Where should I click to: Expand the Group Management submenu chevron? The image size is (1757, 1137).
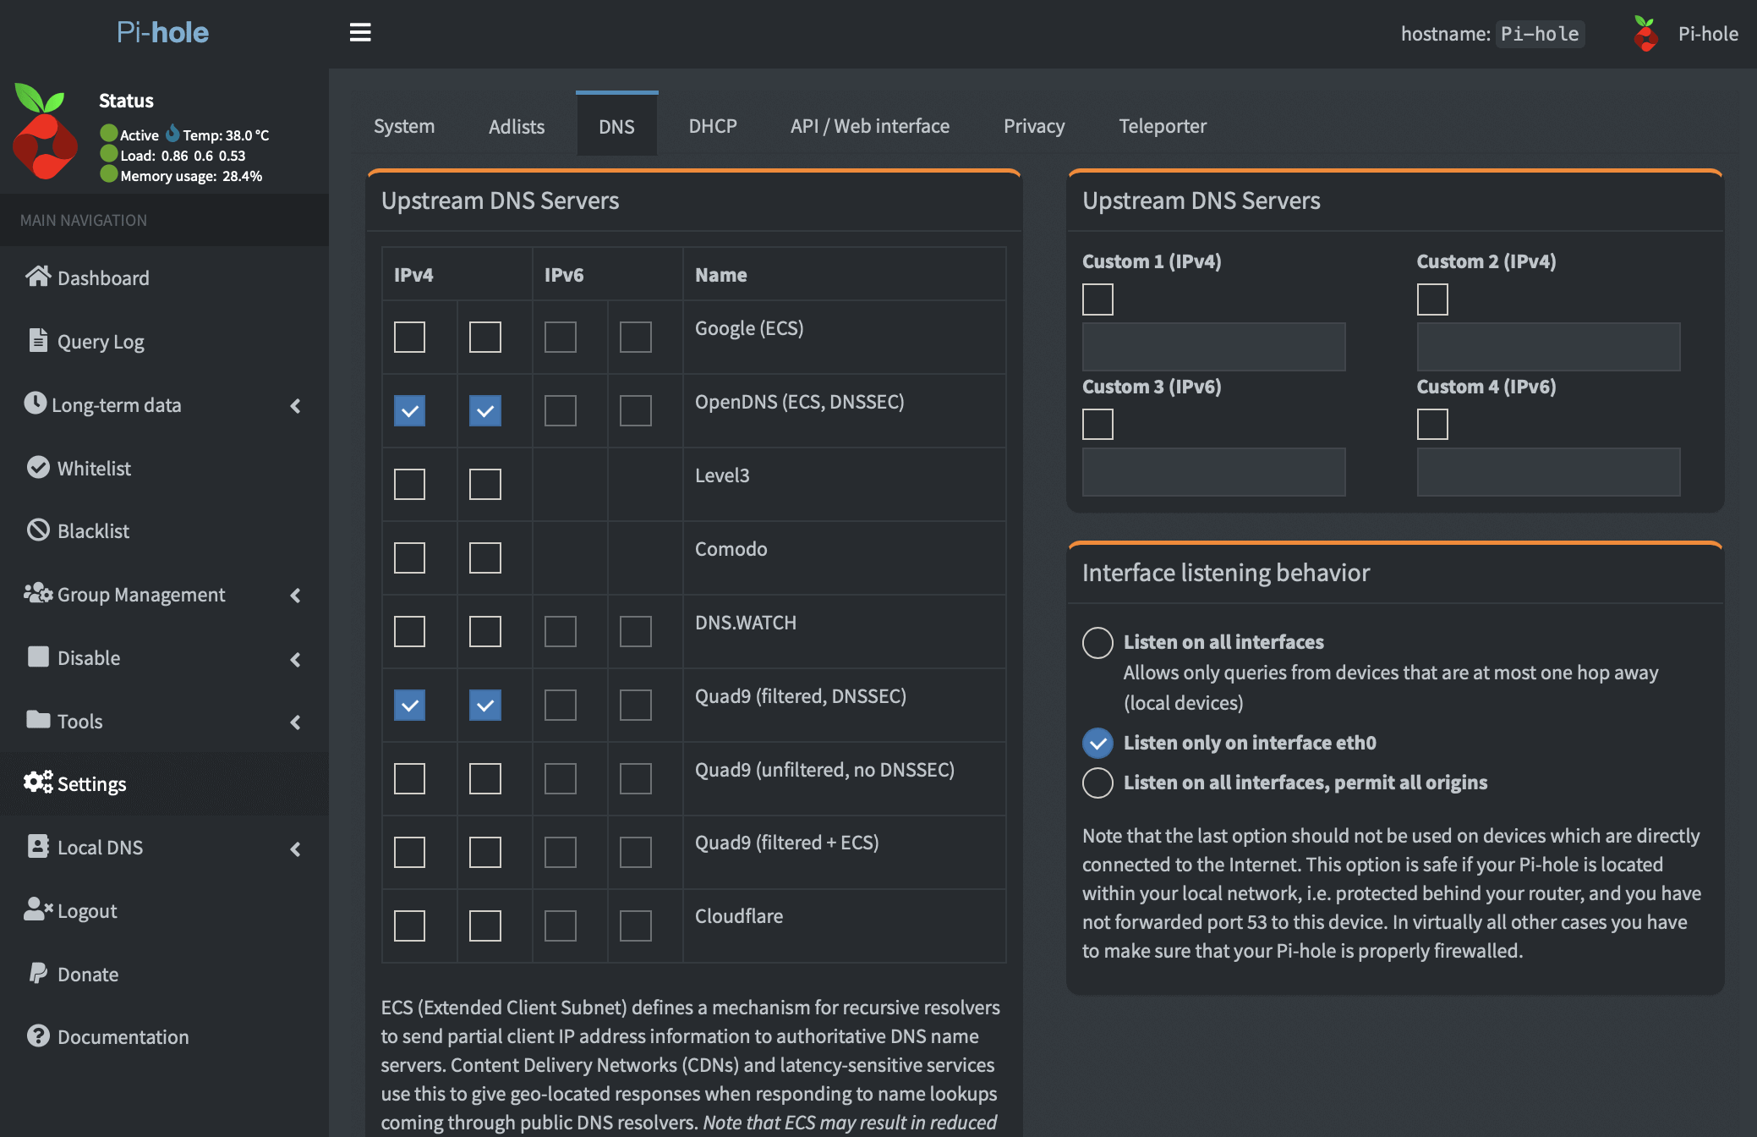[295, 596]
